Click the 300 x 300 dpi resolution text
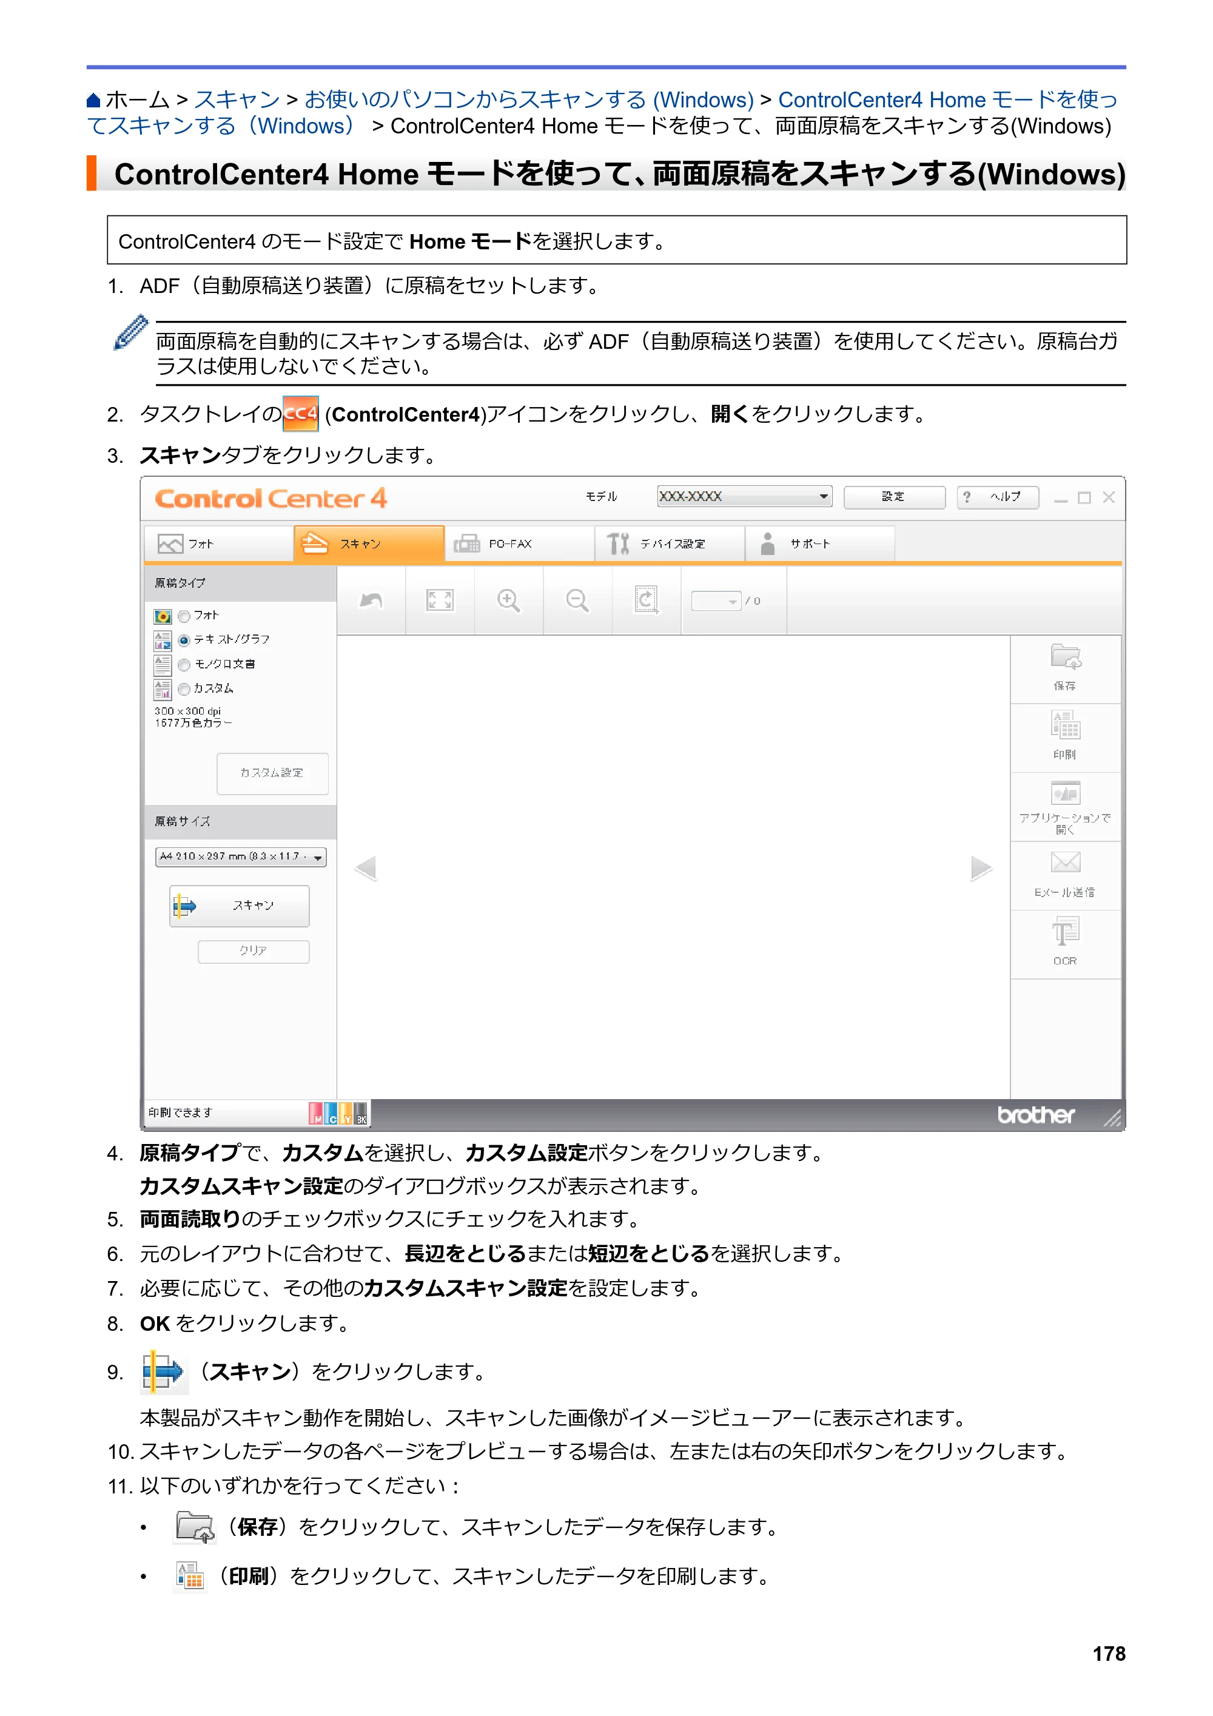 [187, 712]
